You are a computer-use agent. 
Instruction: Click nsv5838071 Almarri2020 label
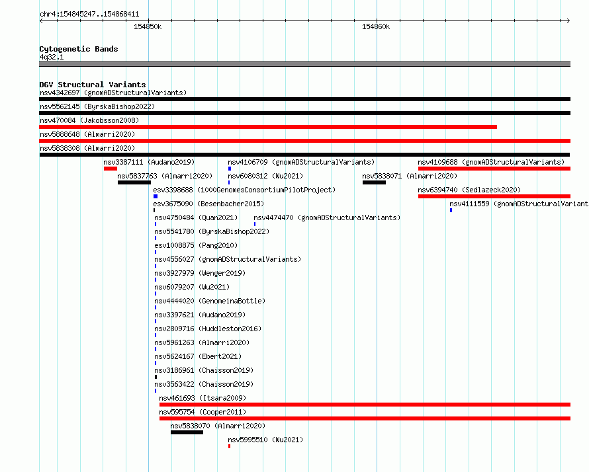pos(410,176)
